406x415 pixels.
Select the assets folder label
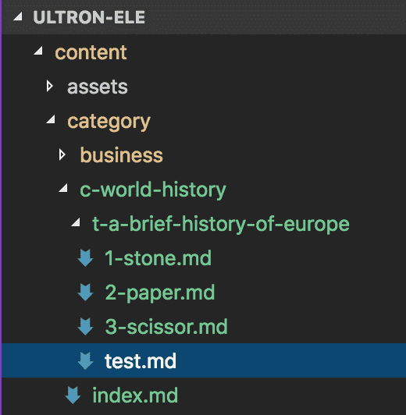[x=98, y=87]
